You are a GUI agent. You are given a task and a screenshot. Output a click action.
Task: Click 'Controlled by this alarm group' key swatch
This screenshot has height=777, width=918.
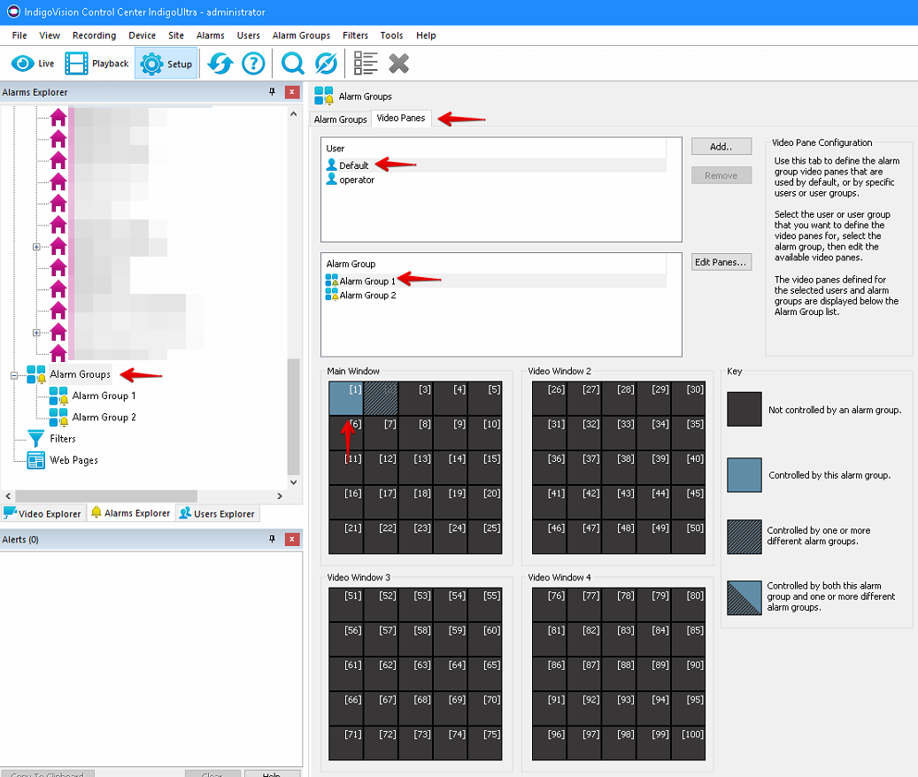point(744,474)
